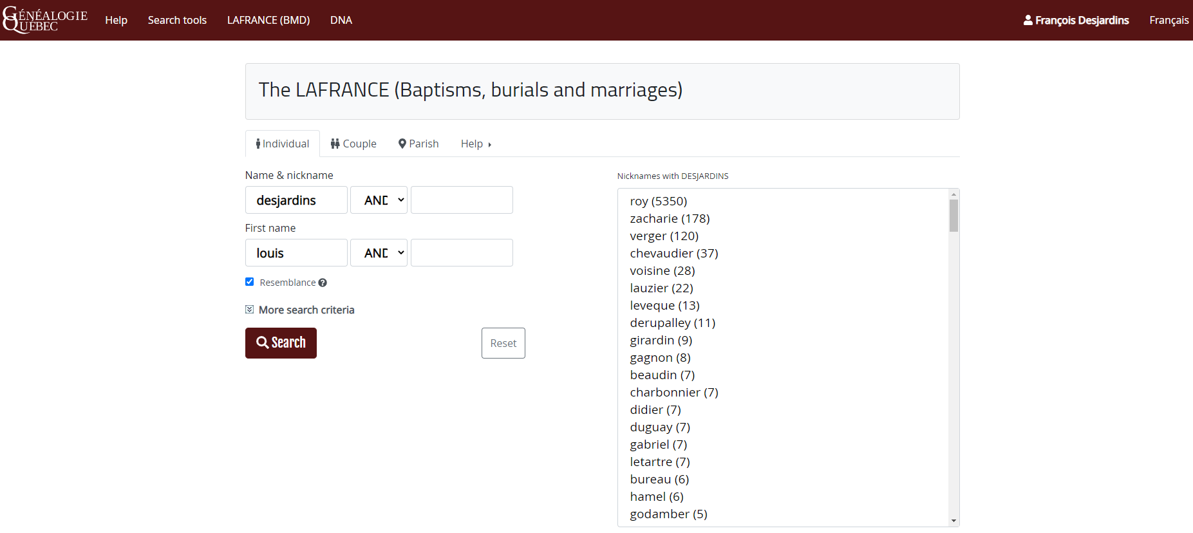
Task: Click the Search button
Action: pos(281,343)
